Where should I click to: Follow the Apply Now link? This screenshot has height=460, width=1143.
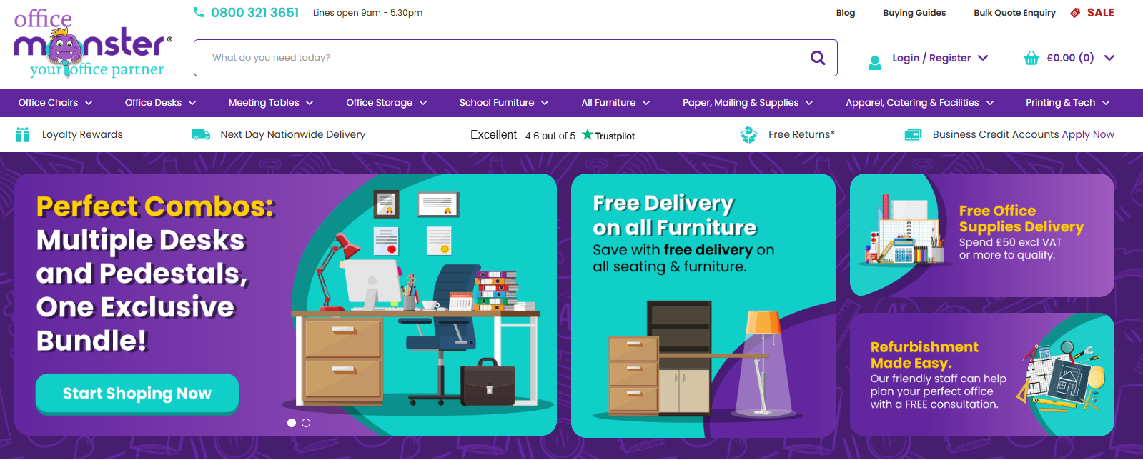tap(1088, 134)
